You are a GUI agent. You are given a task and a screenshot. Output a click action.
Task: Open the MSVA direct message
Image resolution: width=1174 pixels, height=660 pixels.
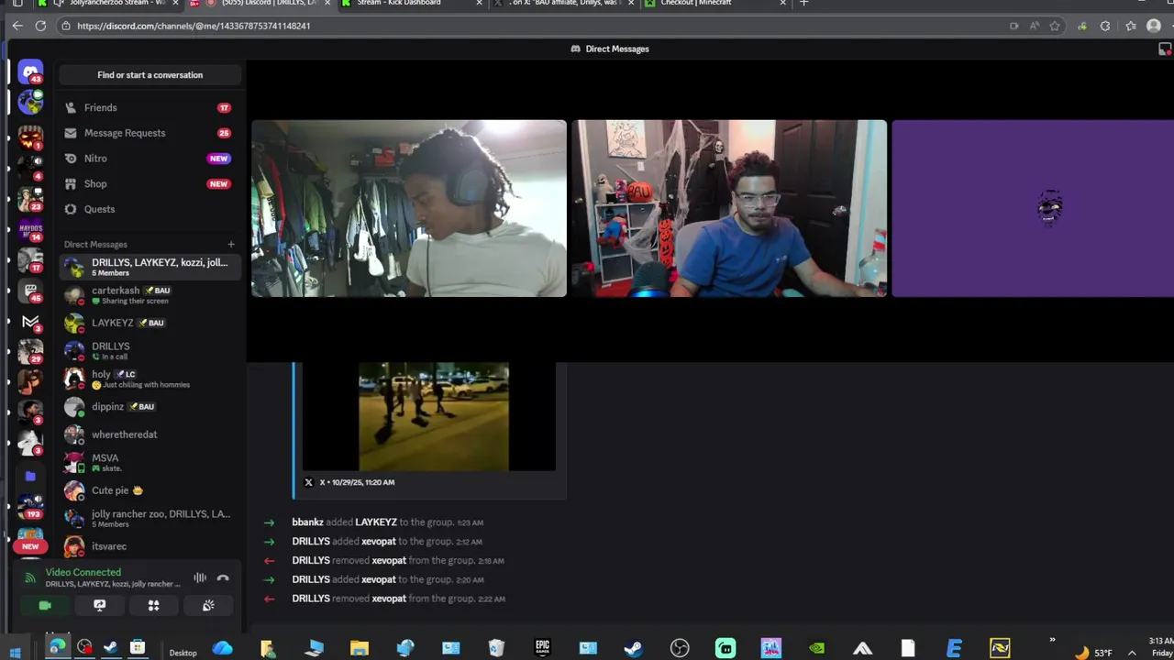click(x=150, y=462)
